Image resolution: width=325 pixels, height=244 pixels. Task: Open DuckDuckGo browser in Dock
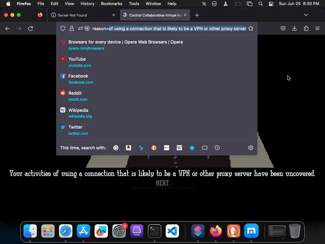234,231
